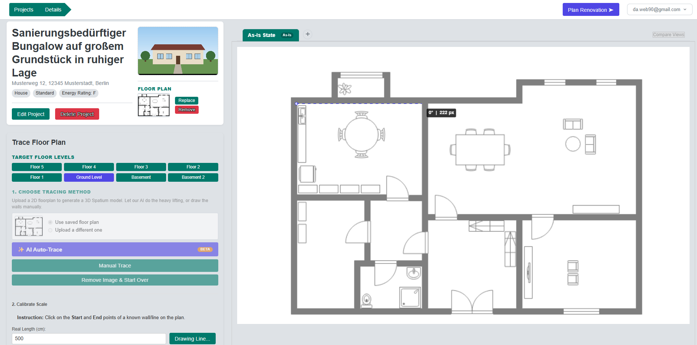The height and width of the screenshot is (345, 697).
Task: Remove the floor plan image
Action: coord(186,110)
